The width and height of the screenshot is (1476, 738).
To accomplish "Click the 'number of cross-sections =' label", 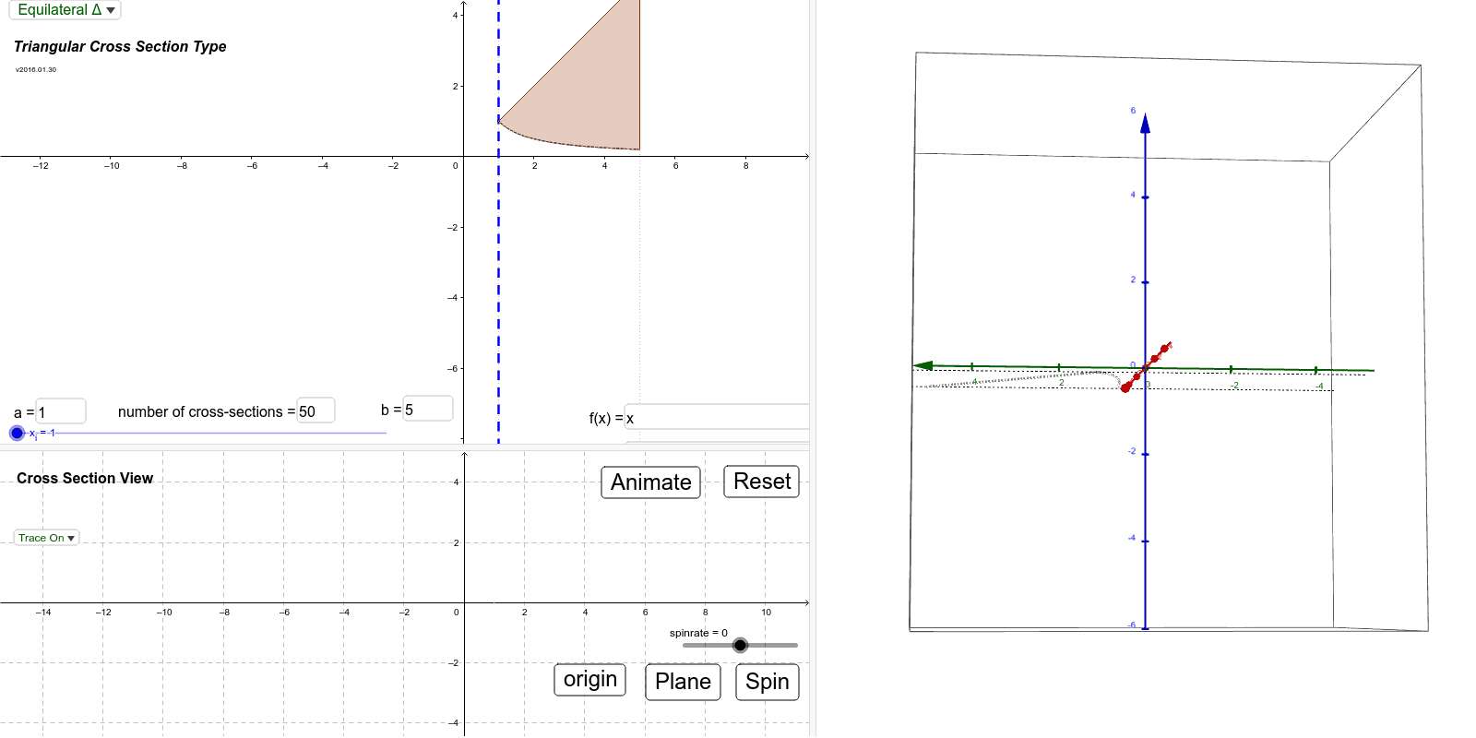I will (x=207, y=412).
